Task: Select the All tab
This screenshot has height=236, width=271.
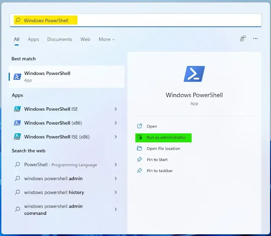Action: pyautogui.click(x=17, y=39)
